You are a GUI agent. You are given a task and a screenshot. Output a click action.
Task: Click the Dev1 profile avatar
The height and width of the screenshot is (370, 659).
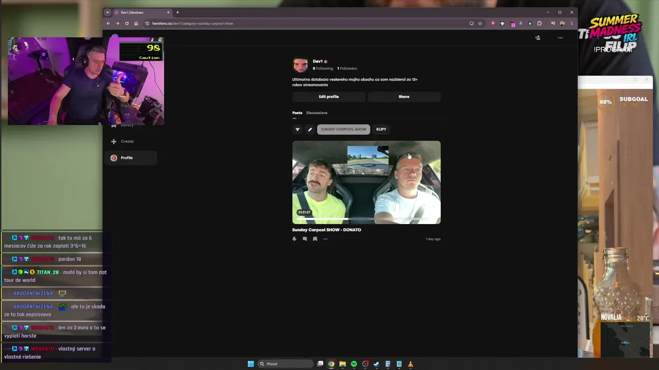300,65
